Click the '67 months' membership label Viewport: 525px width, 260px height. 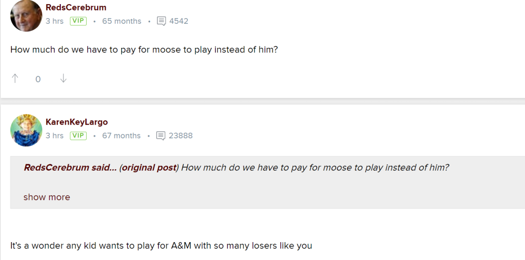coord(122,136)
